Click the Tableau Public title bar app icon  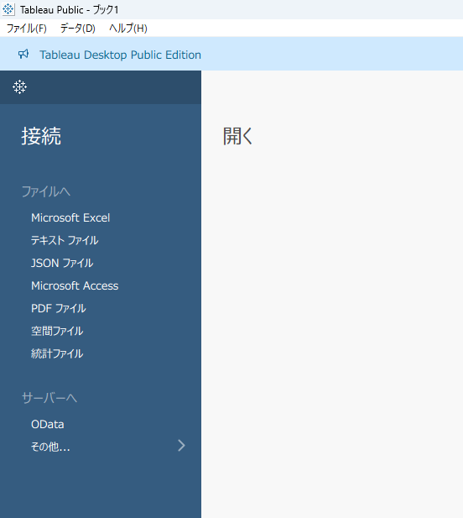[8, 9]
